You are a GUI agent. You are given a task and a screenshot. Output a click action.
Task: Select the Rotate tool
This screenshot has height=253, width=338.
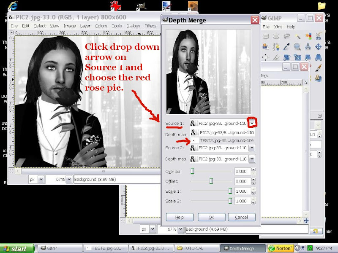click(x=287, y=57)
